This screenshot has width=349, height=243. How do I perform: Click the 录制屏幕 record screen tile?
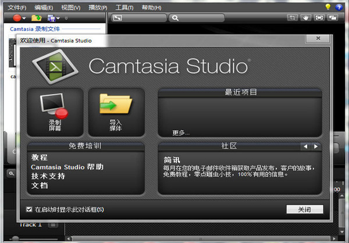pyautogui.click(x=55, y=112)
